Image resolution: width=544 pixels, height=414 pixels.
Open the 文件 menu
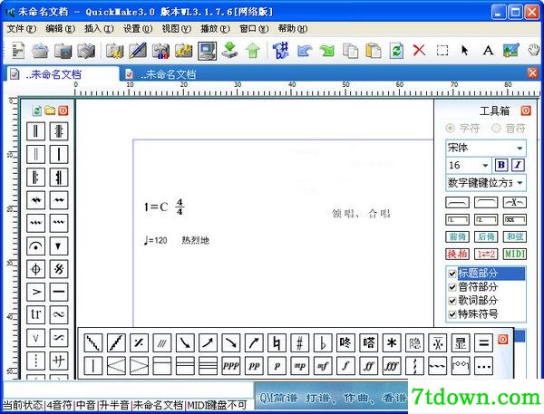point(22,29)
